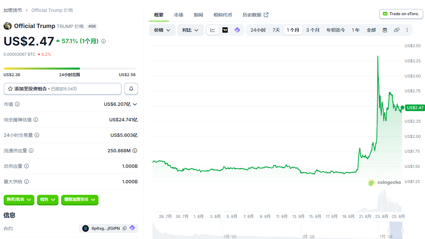This screenshot has height=239, width=425.
Task: Click the #96 rank badge
Action: (x=92, y=26)
